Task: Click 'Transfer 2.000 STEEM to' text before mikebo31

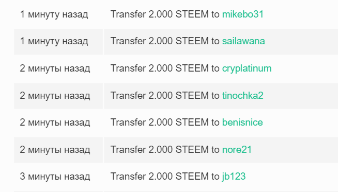Action: [x=165, y=14]
